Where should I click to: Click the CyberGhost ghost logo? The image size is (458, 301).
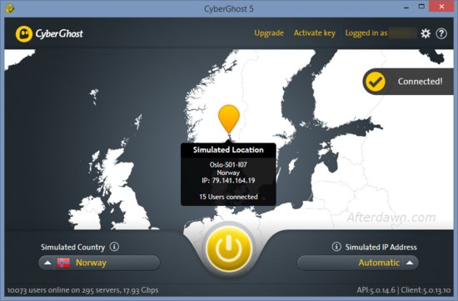click(x=24, y=34)
